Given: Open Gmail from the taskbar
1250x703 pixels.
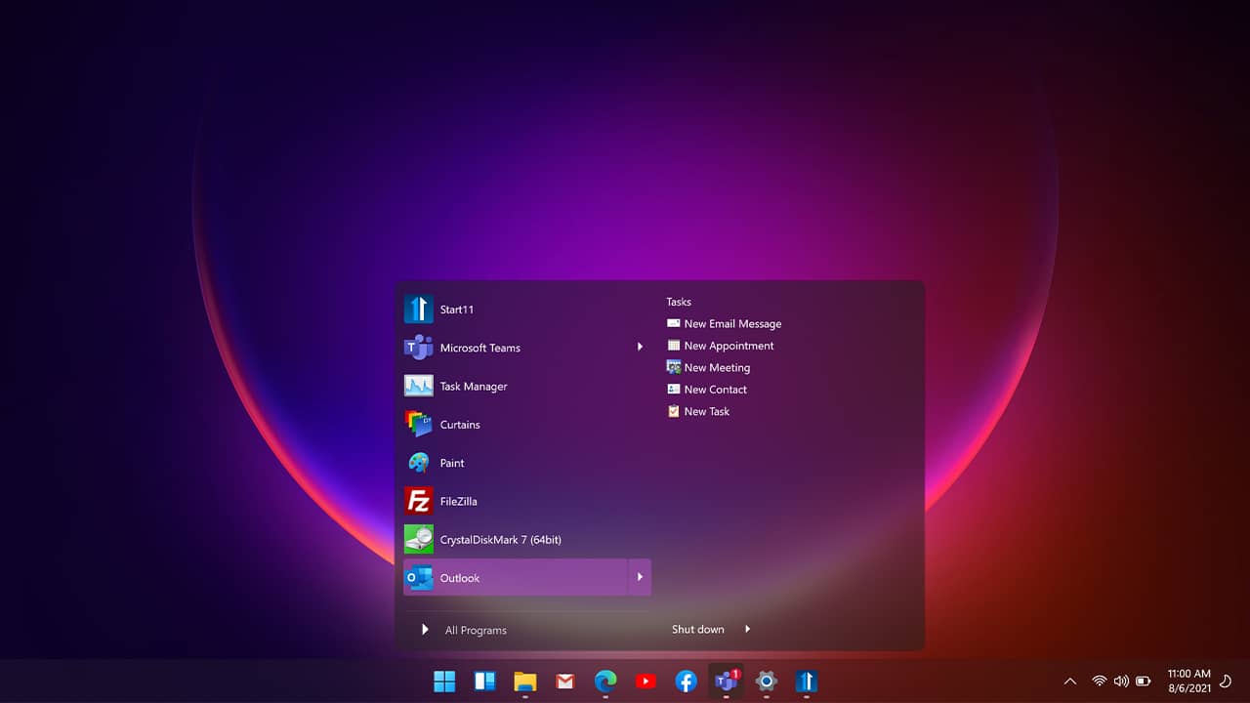Looking at the screenshot, I should pyautogui.click(x=565, y=682).
